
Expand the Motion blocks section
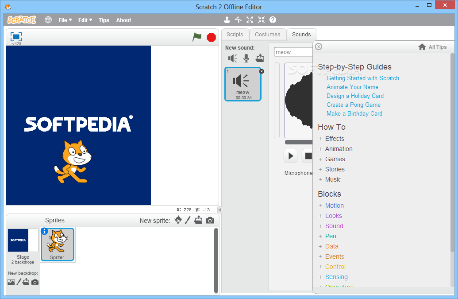point(331,206)
